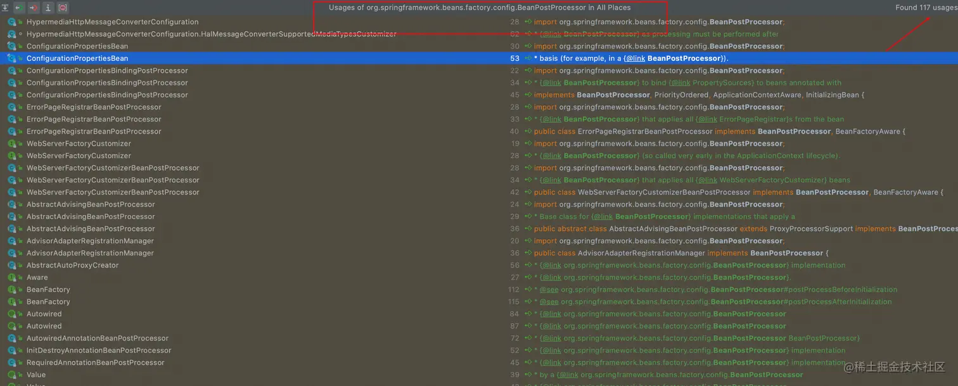Toggle the pink [m] filter icon
The width and height of the screenshot is (958, 386).
[63, 8]
